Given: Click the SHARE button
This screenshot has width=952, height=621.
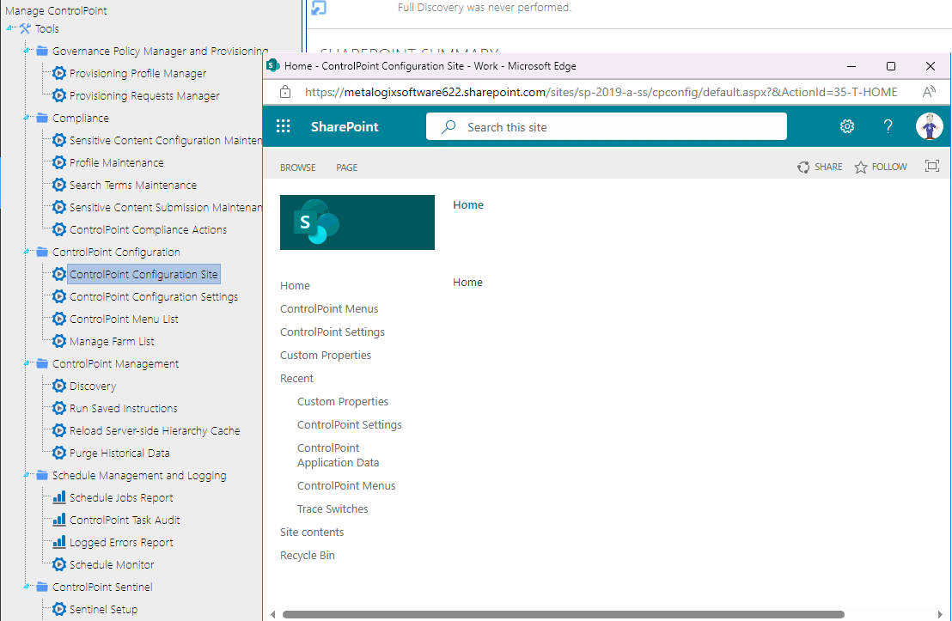Looking at the screenshot, I should [820, 167].
